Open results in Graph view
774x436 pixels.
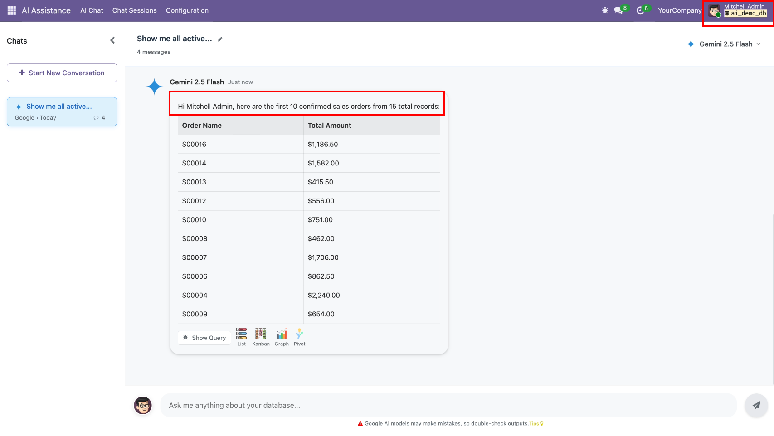click(x=282, y=337)
